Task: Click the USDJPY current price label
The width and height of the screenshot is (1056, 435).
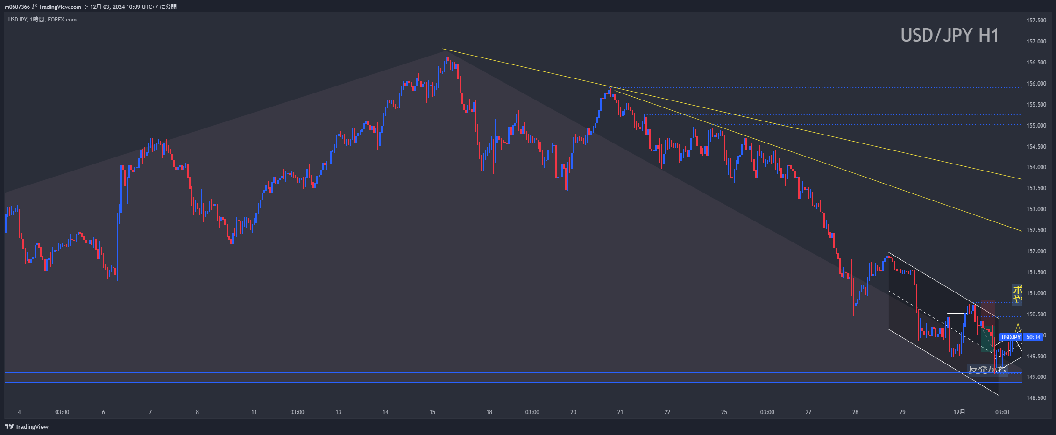Action: coord(1011,337)
